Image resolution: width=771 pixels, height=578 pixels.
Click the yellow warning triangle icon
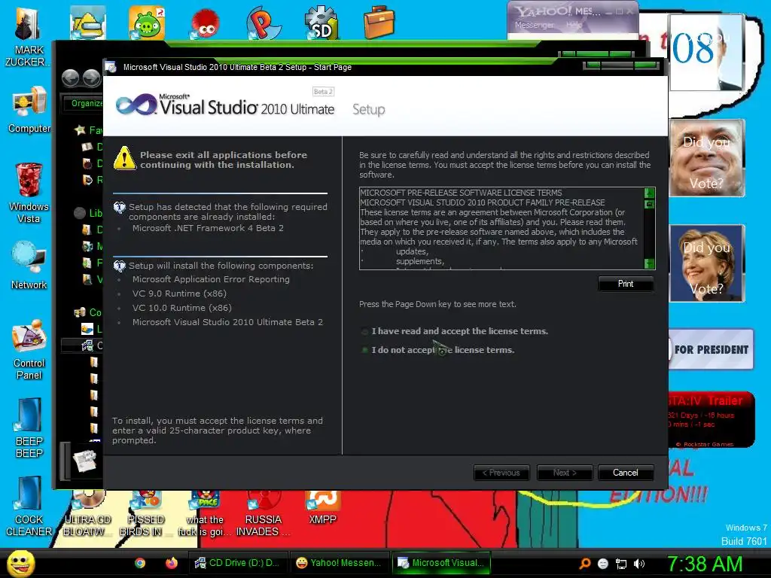[x=125, y=158]
